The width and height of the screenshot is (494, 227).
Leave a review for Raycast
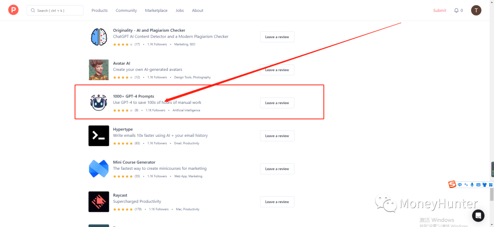[277, 202]
